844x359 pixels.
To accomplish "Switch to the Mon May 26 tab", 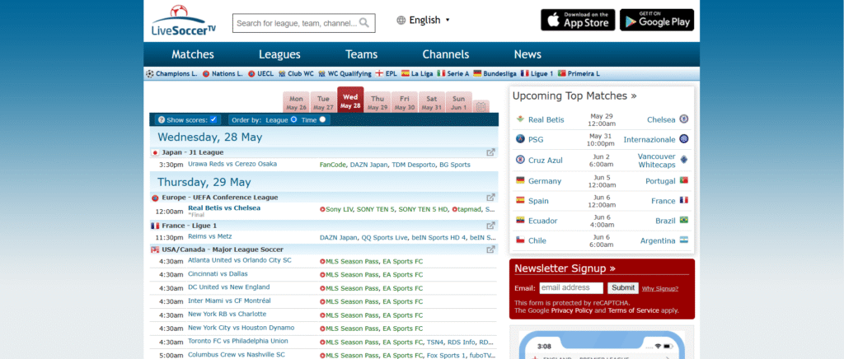I will click(x=296, y=103).
